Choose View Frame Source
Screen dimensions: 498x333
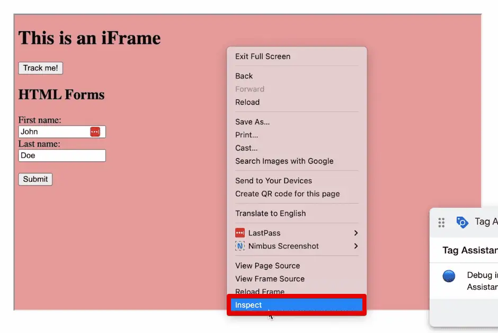[x=270, y=279]
